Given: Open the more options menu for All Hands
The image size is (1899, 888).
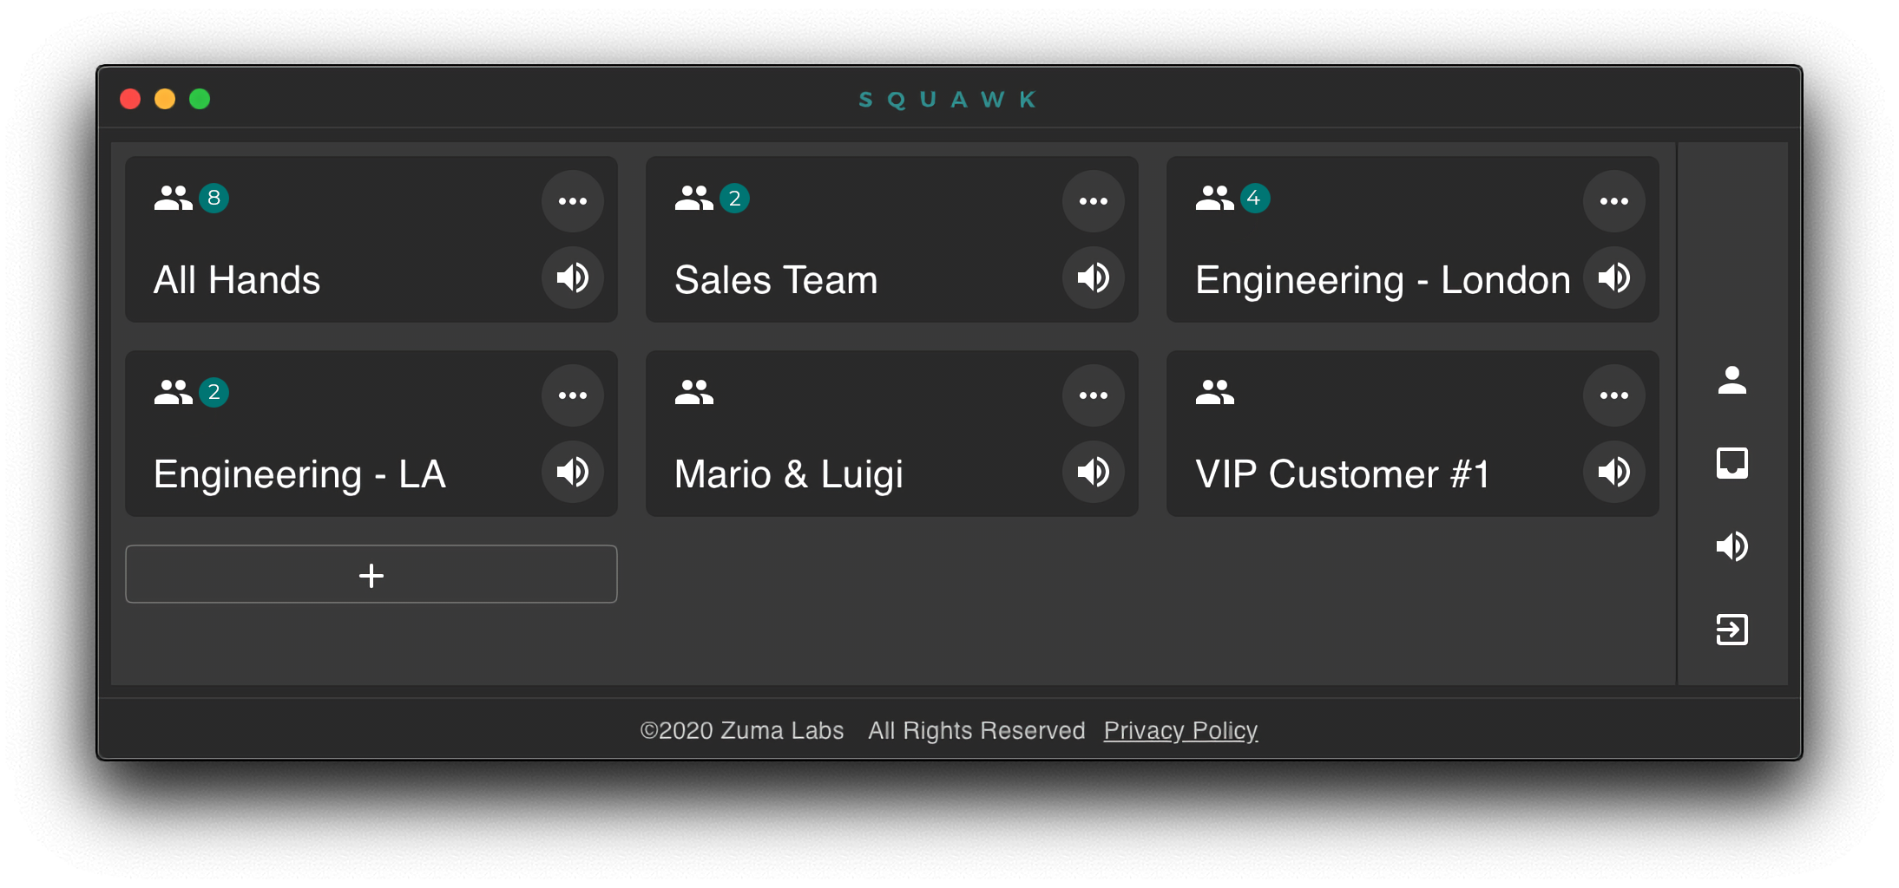Looking at the screenshot, I should 573,201.
